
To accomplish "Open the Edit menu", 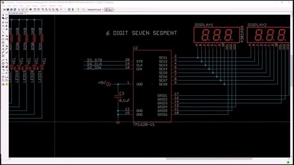I will coord(9,6).
